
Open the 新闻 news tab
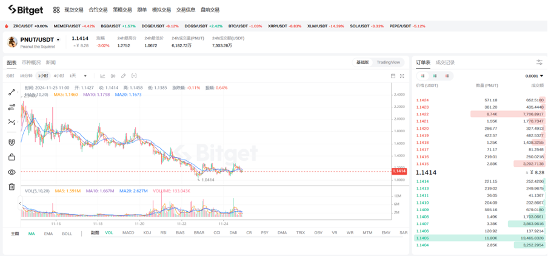[x=51, y=62]
